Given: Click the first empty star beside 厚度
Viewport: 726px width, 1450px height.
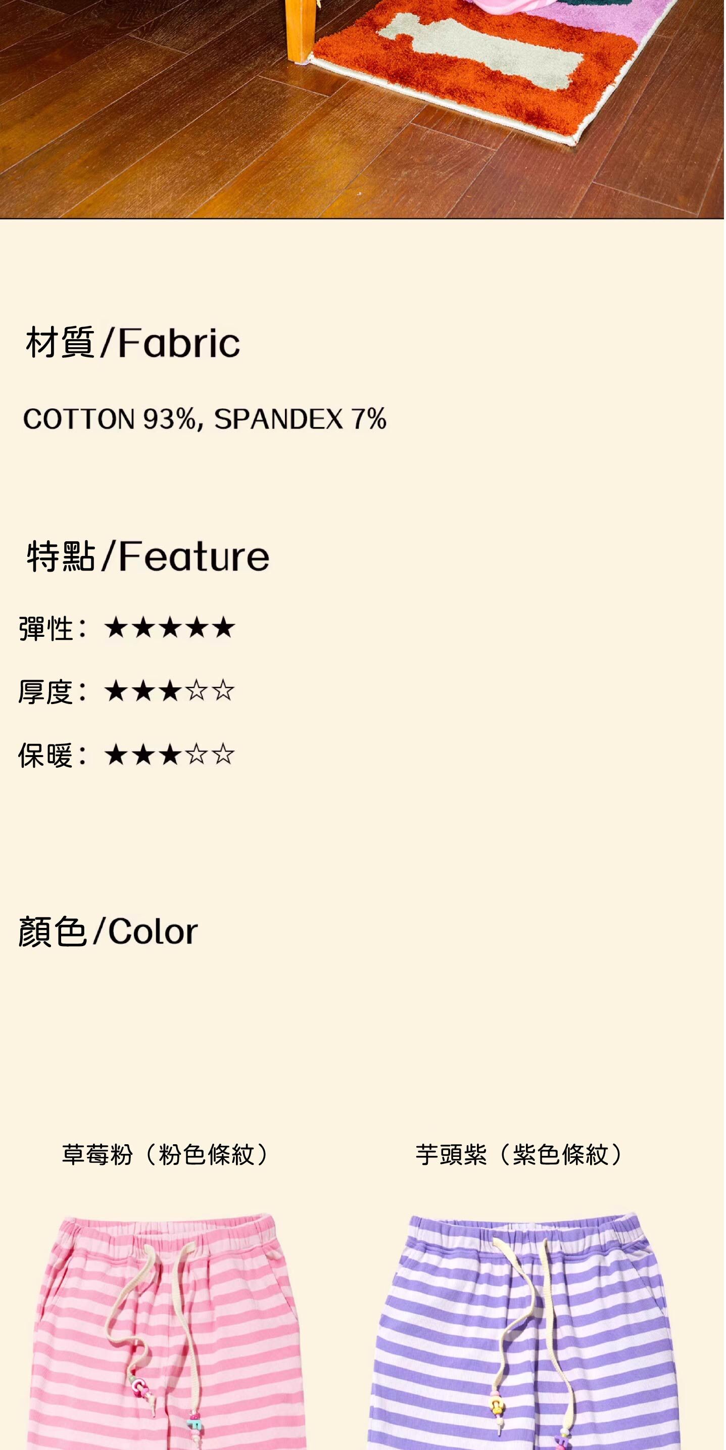Looking at the screenshot, I should (197, 691).
